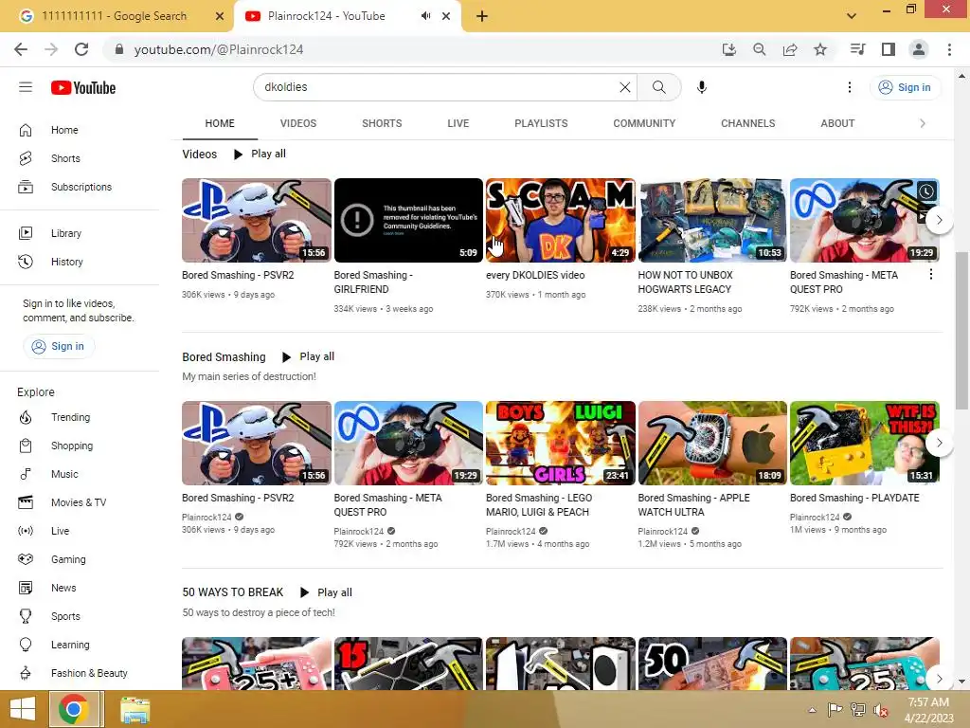Viewport: 970px width, 728px height.
Task: Select the CHANNELS channel tab
Action: pyautogui.click(x=748, y=123)
